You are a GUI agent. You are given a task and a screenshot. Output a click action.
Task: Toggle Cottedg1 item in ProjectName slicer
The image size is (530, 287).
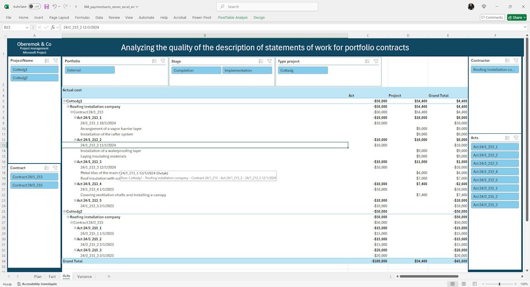(x=34, y=70)
